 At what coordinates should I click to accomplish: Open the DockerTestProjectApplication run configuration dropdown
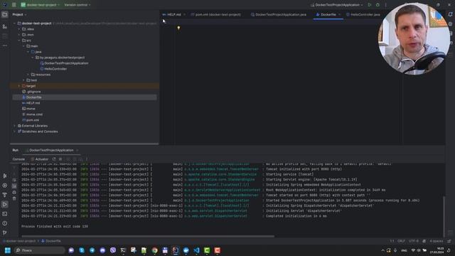coord(336,5)
